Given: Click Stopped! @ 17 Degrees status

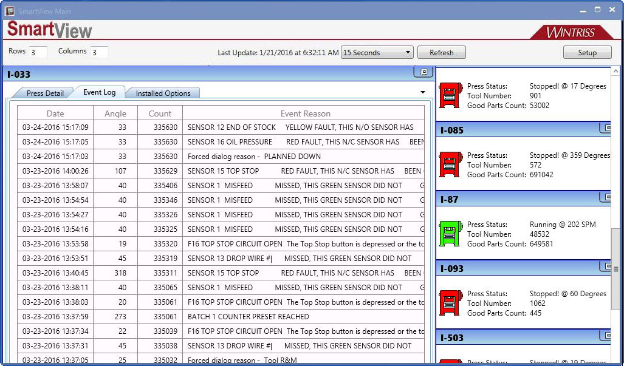Looking at the screenshot, I should [568, 86].
